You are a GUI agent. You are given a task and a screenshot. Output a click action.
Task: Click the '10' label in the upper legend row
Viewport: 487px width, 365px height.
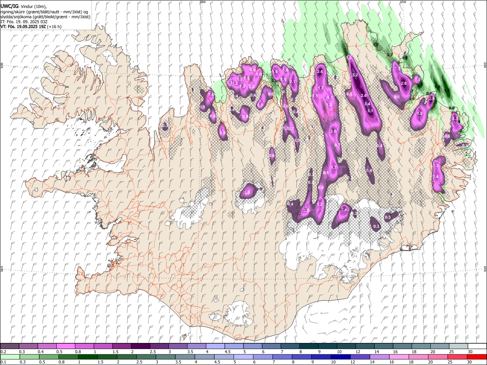click(339, 352)
